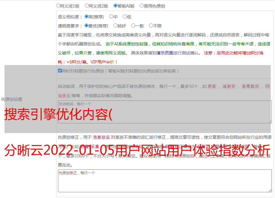Click the 自动锁词 textarea resize handle
Screen dimensions: 275x198
270,122
